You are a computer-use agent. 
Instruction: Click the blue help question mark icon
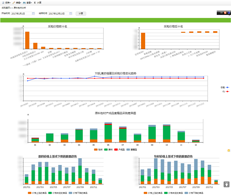pos(229,13)
